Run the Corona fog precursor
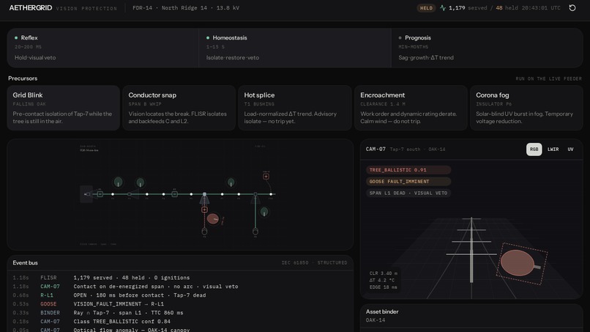The width and height of the screenshot is (590, 332). coord(526,108)
